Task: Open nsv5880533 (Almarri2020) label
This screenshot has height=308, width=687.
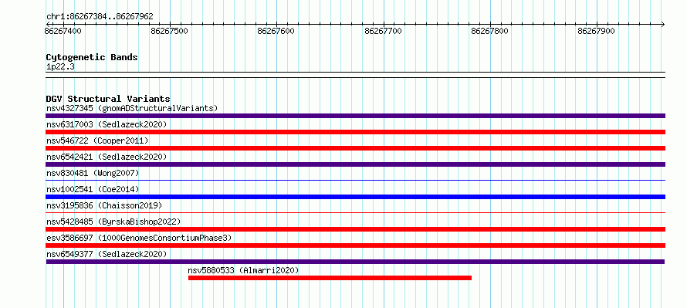Action: pyautogui.click(x=243, y=270)
